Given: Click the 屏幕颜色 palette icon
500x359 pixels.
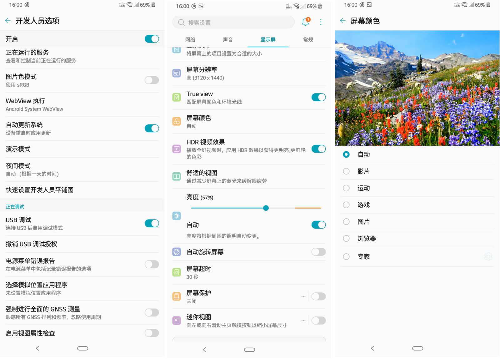Looking at the screenshot, I should (177, 121).
